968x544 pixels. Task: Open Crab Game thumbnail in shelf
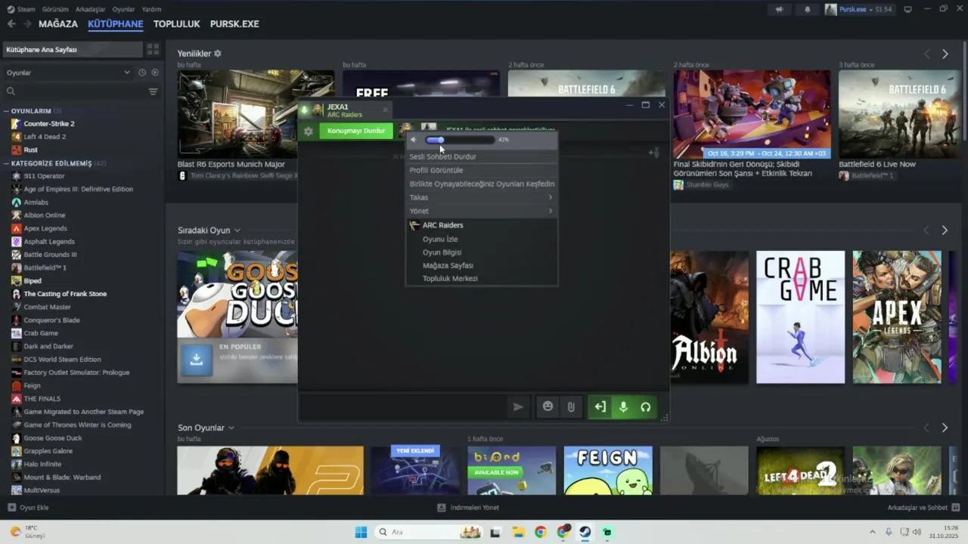tap(800, 317)
